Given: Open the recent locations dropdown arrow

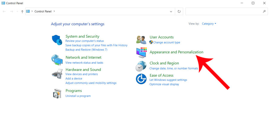Looking at the screenshot, I should tap(17, 12).
